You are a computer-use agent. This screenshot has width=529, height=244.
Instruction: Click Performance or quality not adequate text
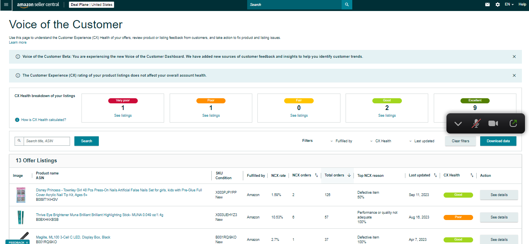pyautogui.click(x=377, y=215)
